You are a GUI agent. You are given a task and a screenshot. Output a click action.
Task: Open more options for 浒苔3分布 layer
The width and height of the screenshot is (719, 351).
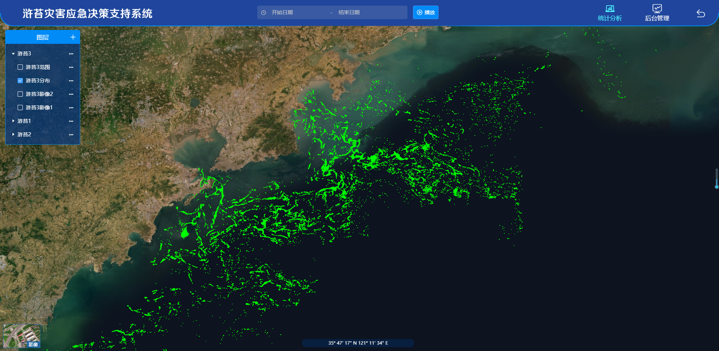pos(71,81)
